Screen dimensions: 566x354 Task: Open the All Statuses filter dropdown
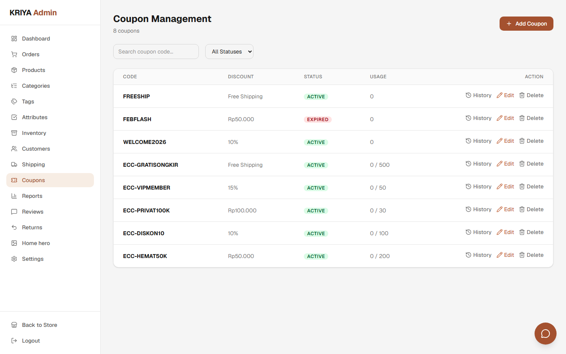click(x=229, y=52)
